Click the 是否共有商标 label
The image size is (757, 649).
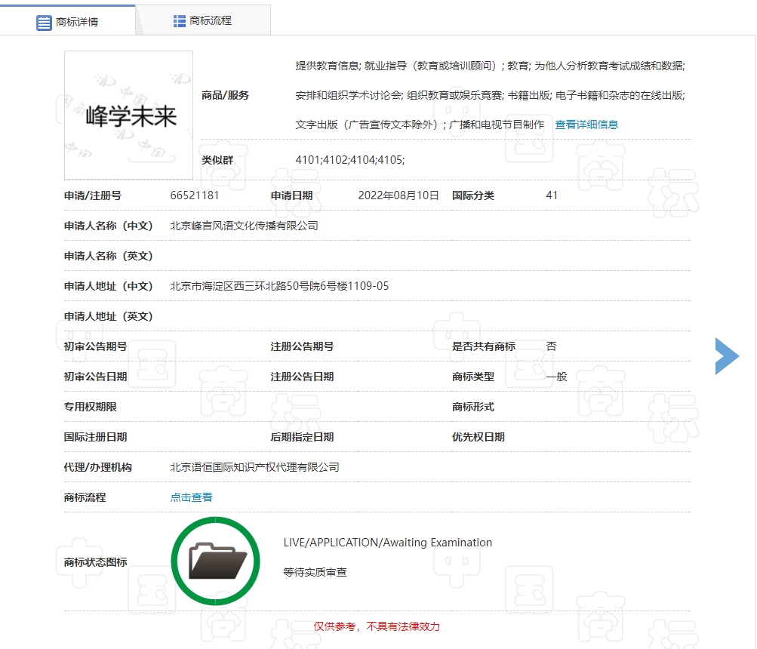pos(484,346)
